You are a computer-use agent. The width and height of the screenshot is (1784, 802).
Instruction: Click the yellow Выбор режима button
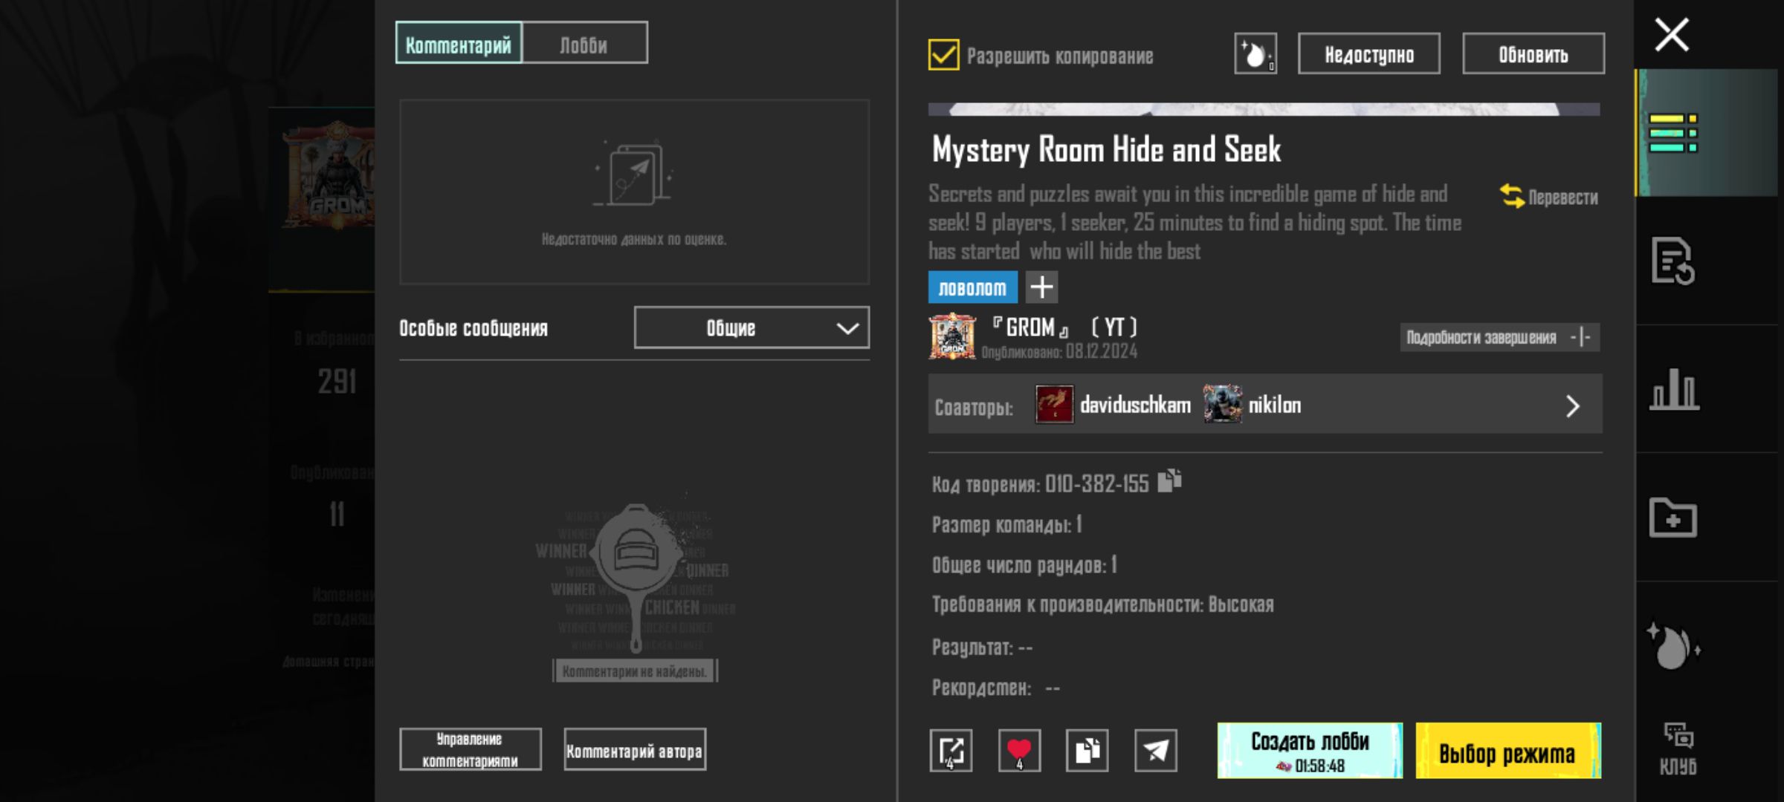[1507, 752]
